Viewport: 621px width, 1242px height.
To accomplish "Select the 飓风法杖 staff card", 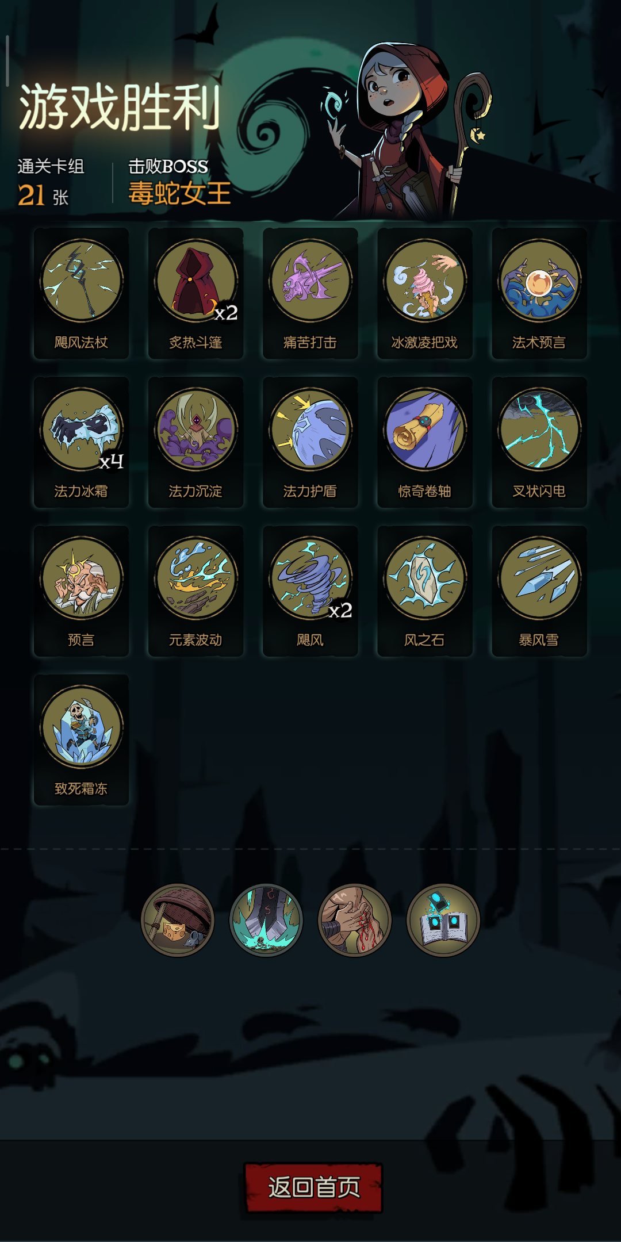I will 81,293.
